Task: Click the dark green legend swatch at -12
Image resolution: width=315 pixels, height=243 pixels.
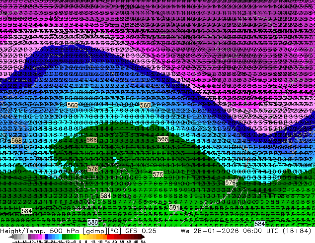Action: 64,237
